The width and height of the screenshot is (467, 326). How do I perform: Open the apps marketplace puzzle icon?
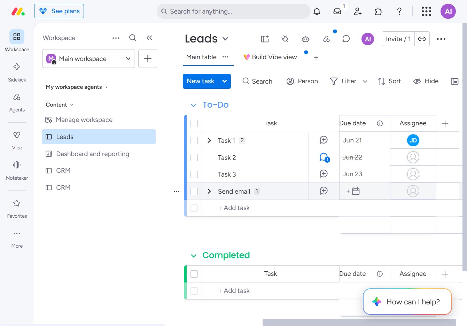[379, 11]
